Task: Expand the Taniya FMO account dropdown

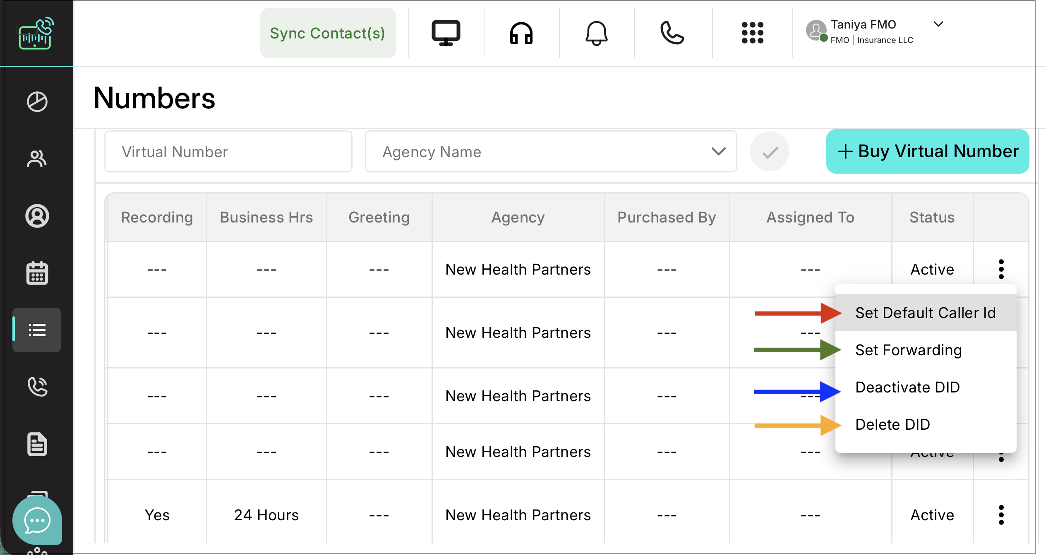Action: tap(938, 24)
